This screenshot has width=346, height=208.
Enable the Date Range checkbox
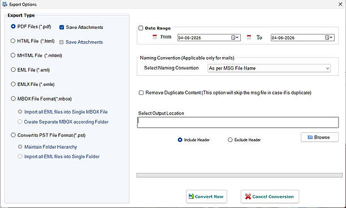(x=141, y=28)
